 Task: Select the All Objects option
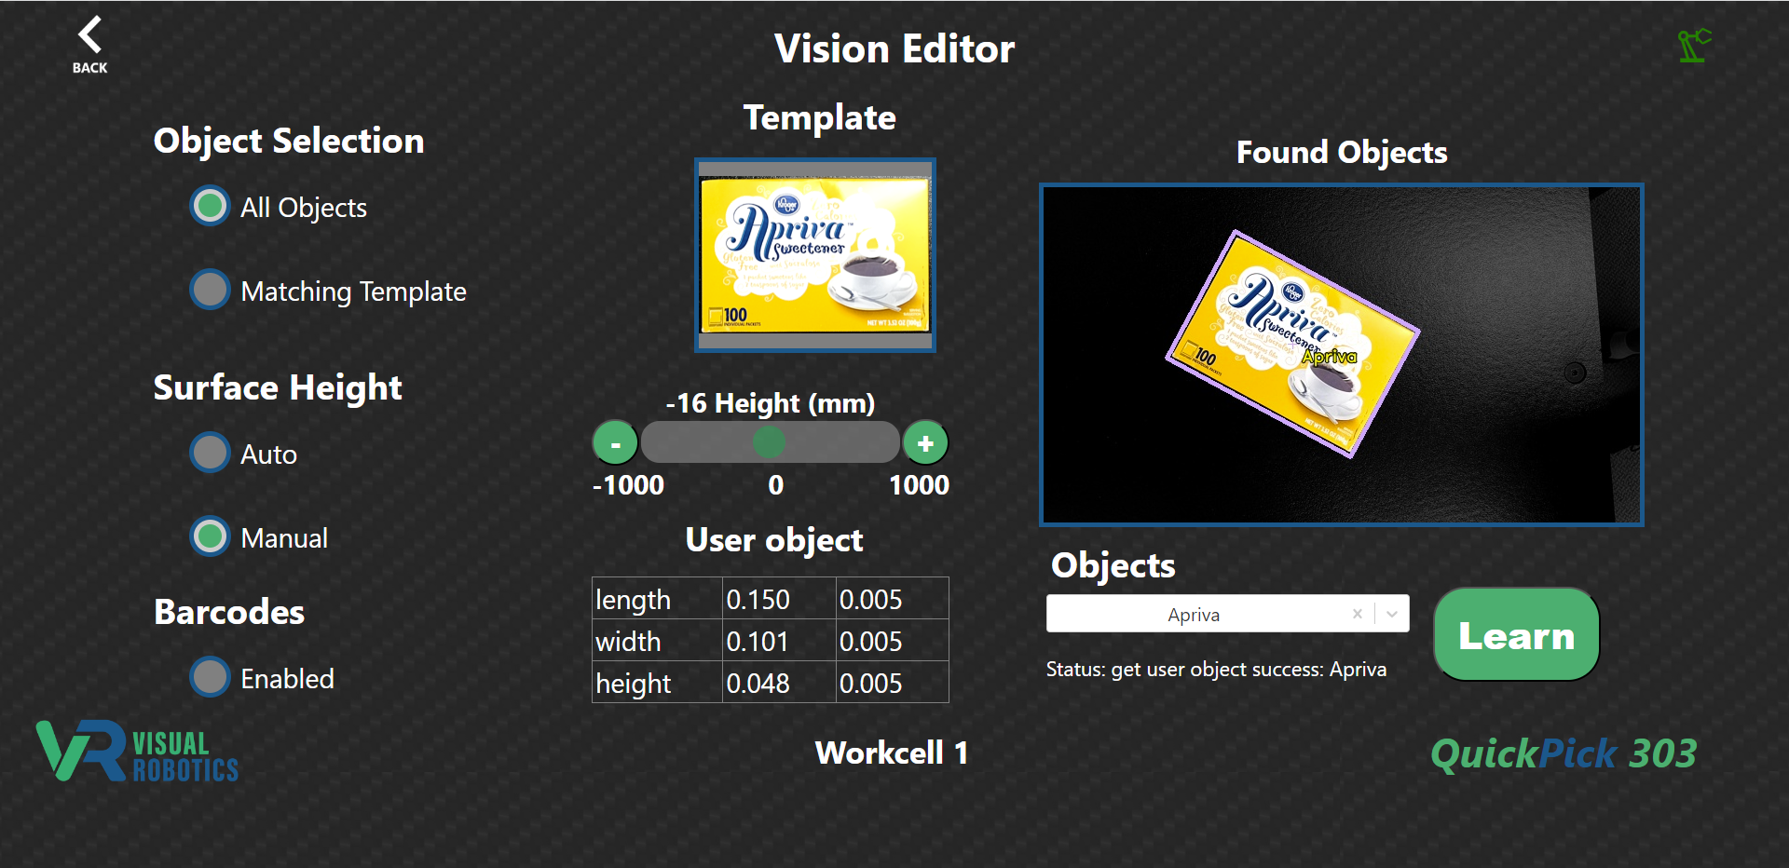(210, 206)
